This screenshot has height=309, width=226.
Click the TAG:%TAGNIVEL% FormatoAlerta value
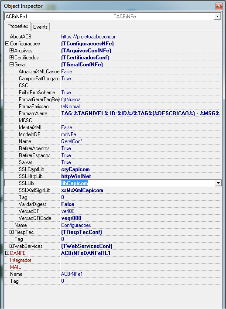(141, 113)
